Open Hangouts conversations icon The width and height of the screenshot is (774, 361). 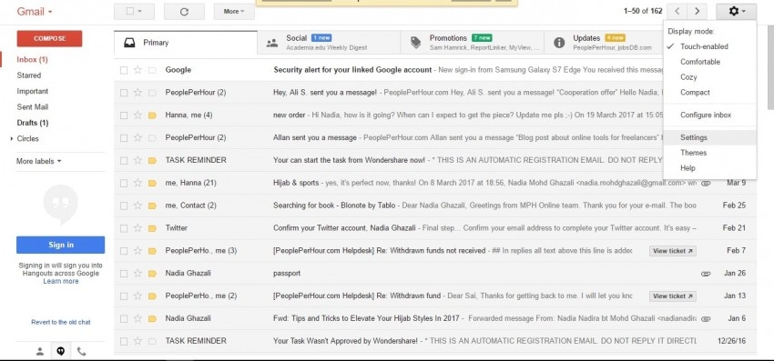coord(61,351)
